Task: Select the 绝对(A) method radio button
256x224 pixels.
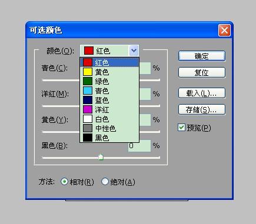Action: tap(105, 182)
